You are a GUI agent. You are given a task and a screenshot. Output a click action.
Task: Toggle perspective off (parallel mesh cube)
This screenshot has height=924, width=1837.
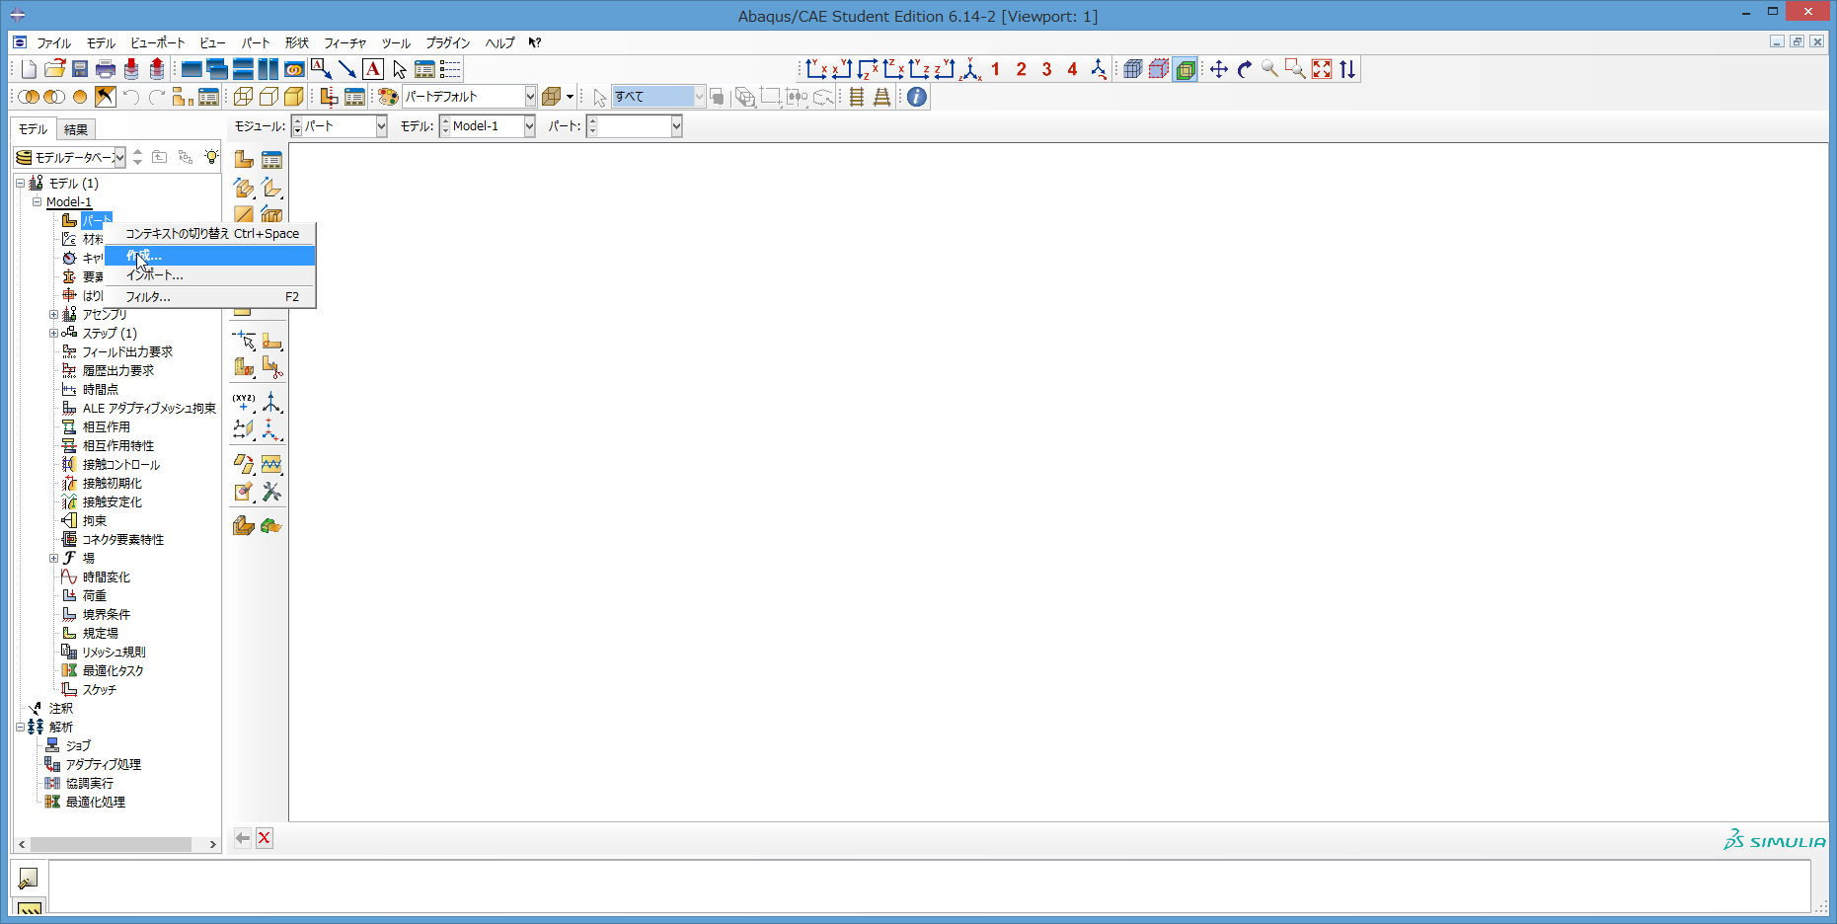[x=1133, y=69]
